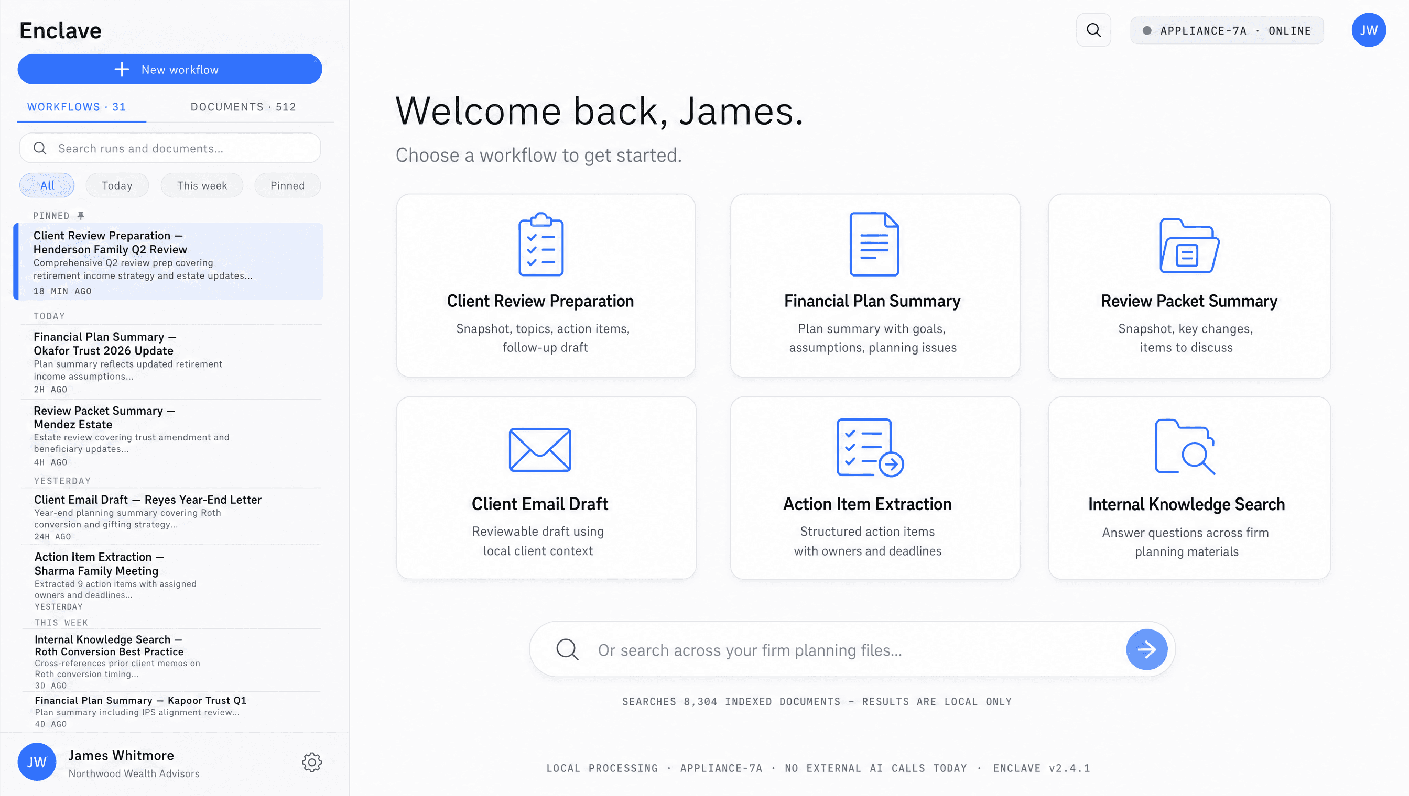This screenshot has height=796, width=1409.
Task: Click the James Whitmore name in footer
Action: 121,755
